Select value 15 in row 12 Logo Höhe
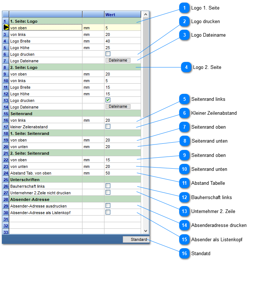269x290 pixels. coord(122,94)
